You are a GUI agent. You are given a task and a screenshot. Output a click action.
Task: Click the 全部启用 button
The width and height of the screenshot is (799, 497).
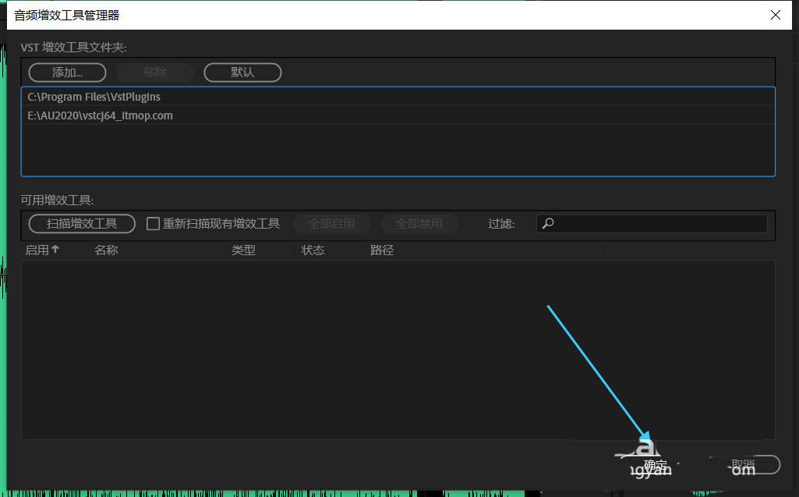[331, 224]
